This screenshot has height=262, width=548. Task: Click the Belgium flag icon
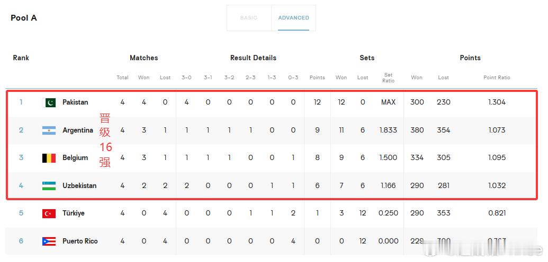coord(49,158)
